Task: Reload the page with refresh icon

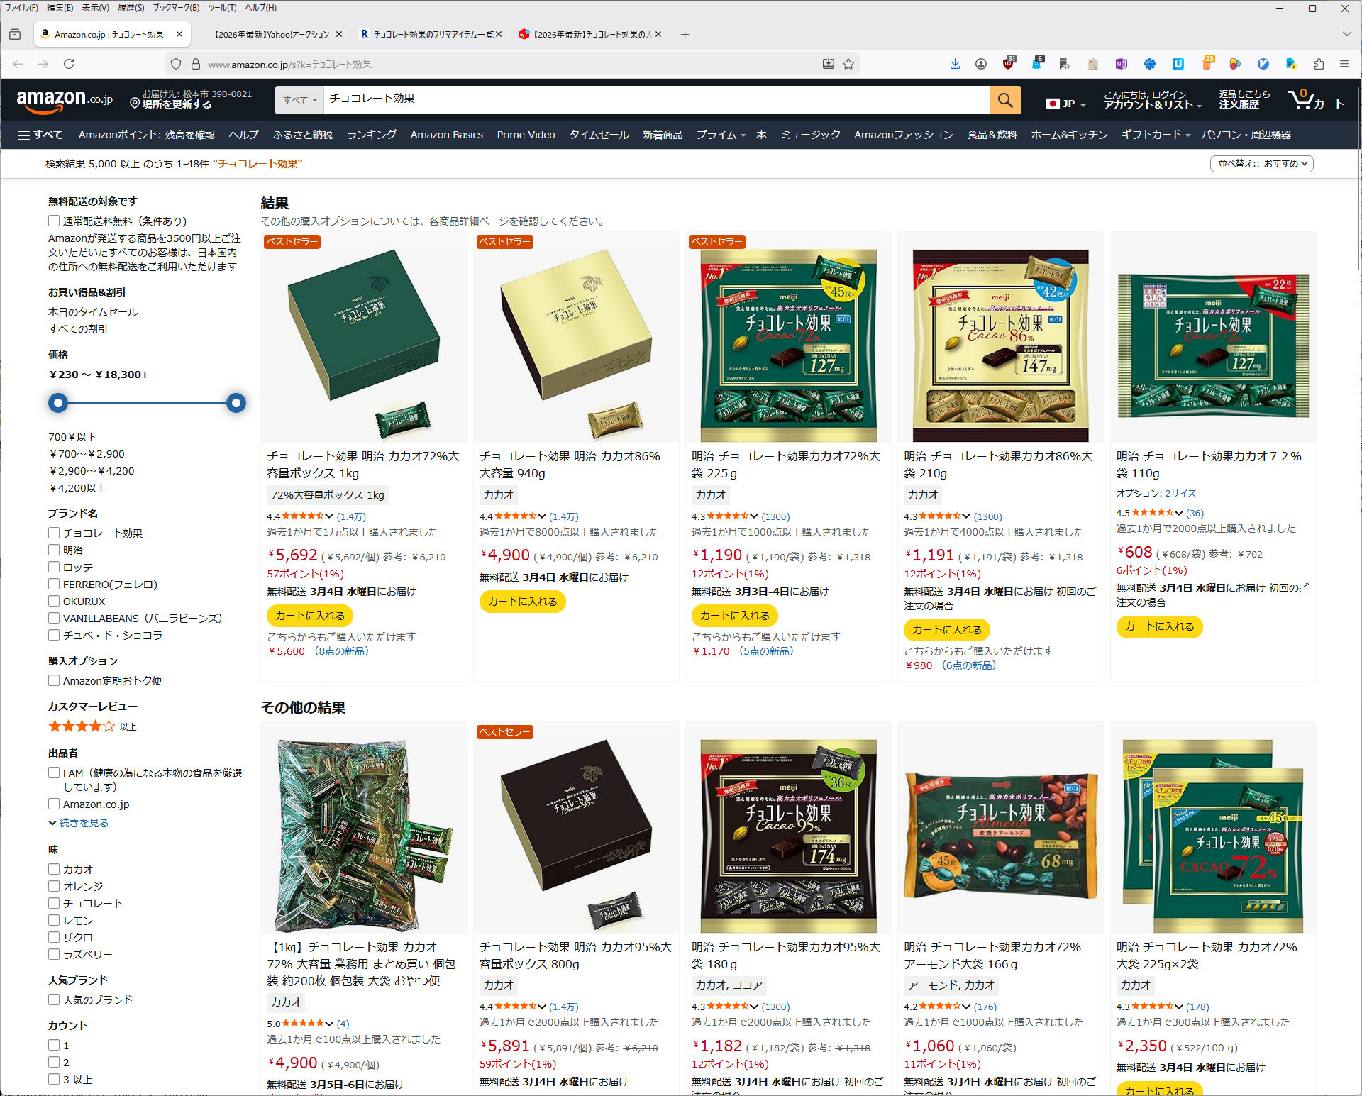Action: [x=69, y=64]
